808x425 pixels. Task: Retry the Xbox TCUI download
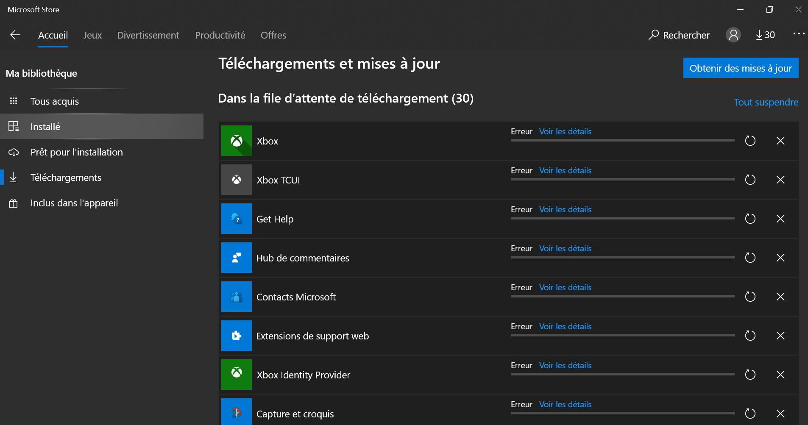(x=750, y=180)
